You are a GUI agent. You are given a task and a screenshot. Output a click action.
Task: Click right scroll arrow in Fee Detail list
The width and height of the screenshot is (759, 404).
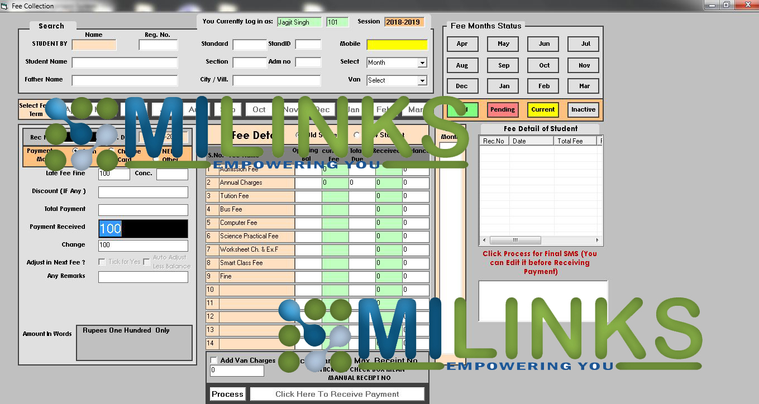(597, 241)
